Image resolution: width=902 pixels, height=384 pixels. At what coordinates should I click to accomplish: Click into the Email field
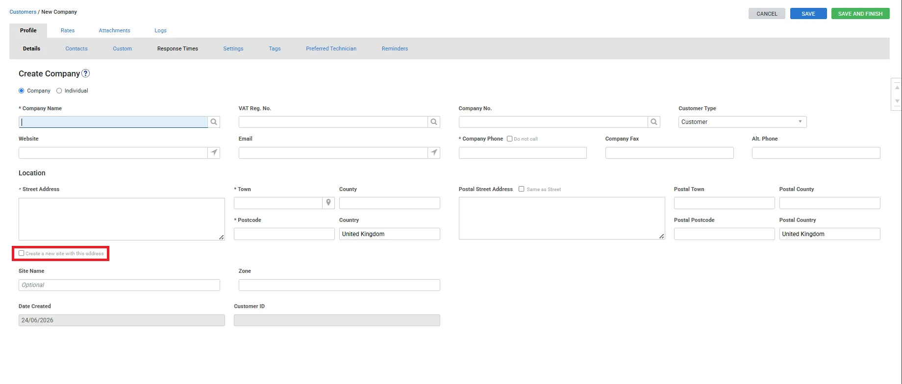click(x=333, y=153)
